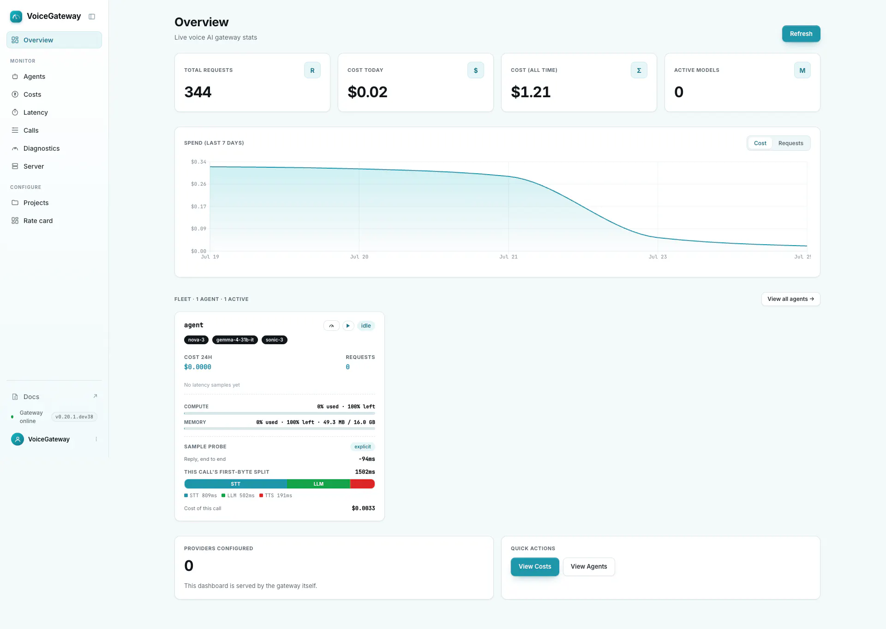Image resolution: width=886 pixels, height=629 pixels.
Task: Click the idle status badge
Action: click(366, 326)
